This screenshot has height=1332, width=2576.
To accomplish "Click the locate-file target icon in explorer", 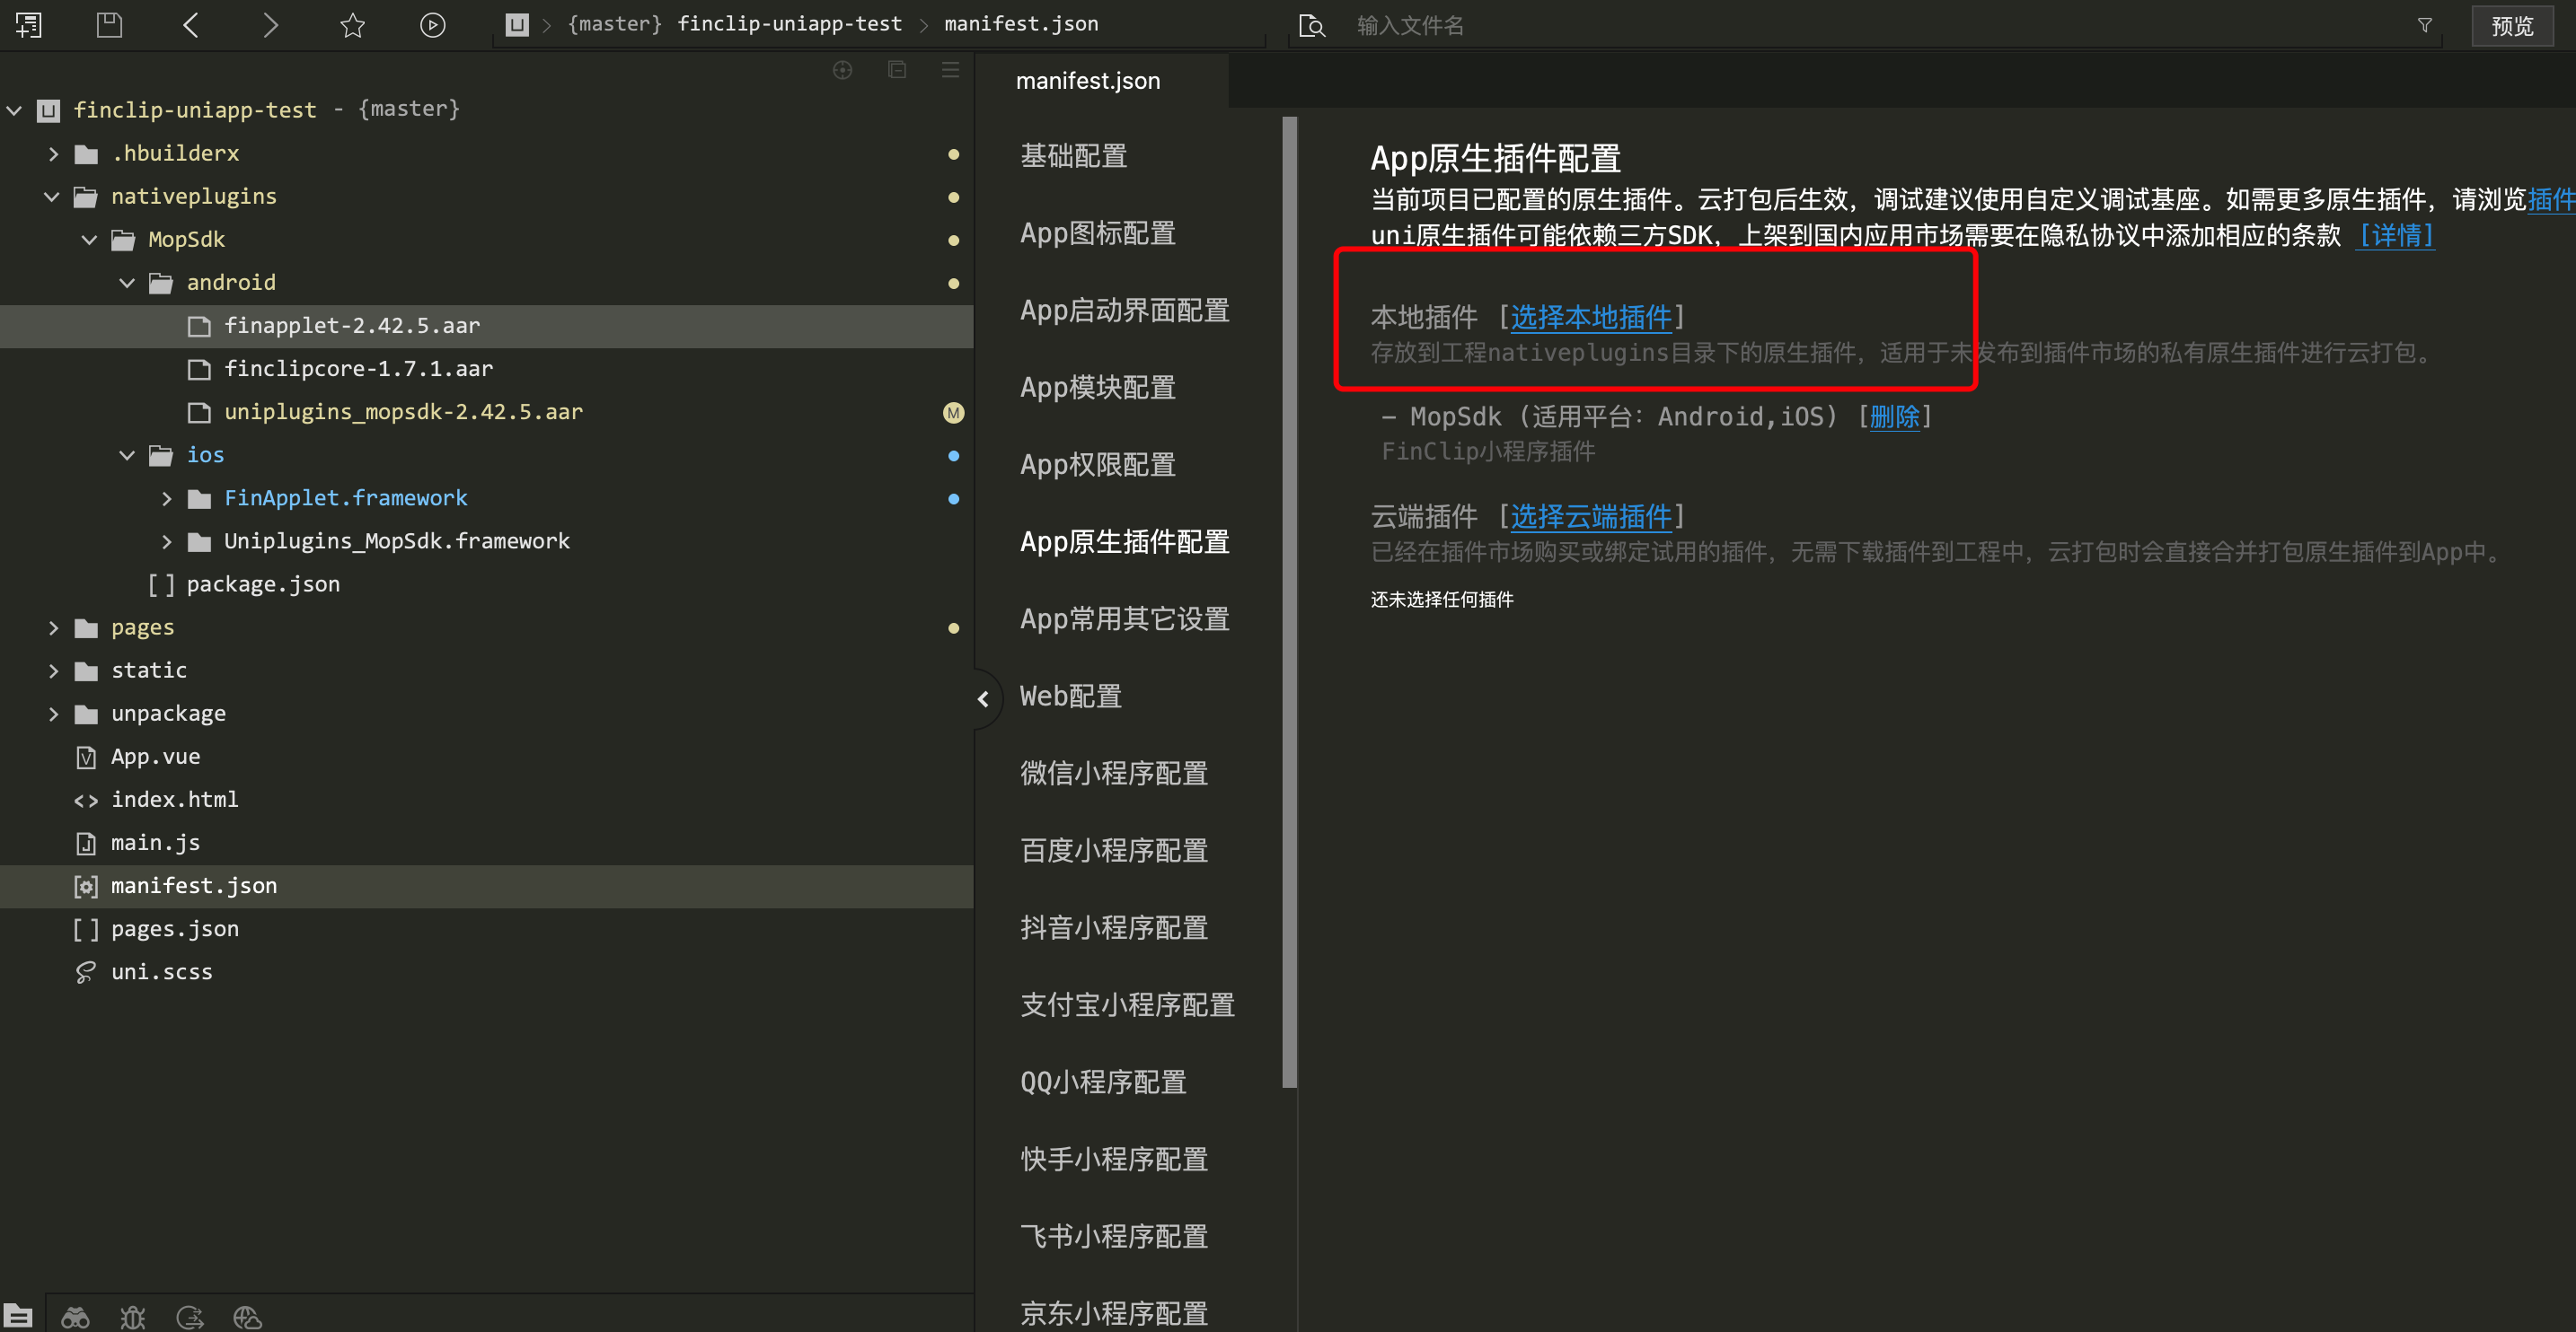I will point(842,69).
